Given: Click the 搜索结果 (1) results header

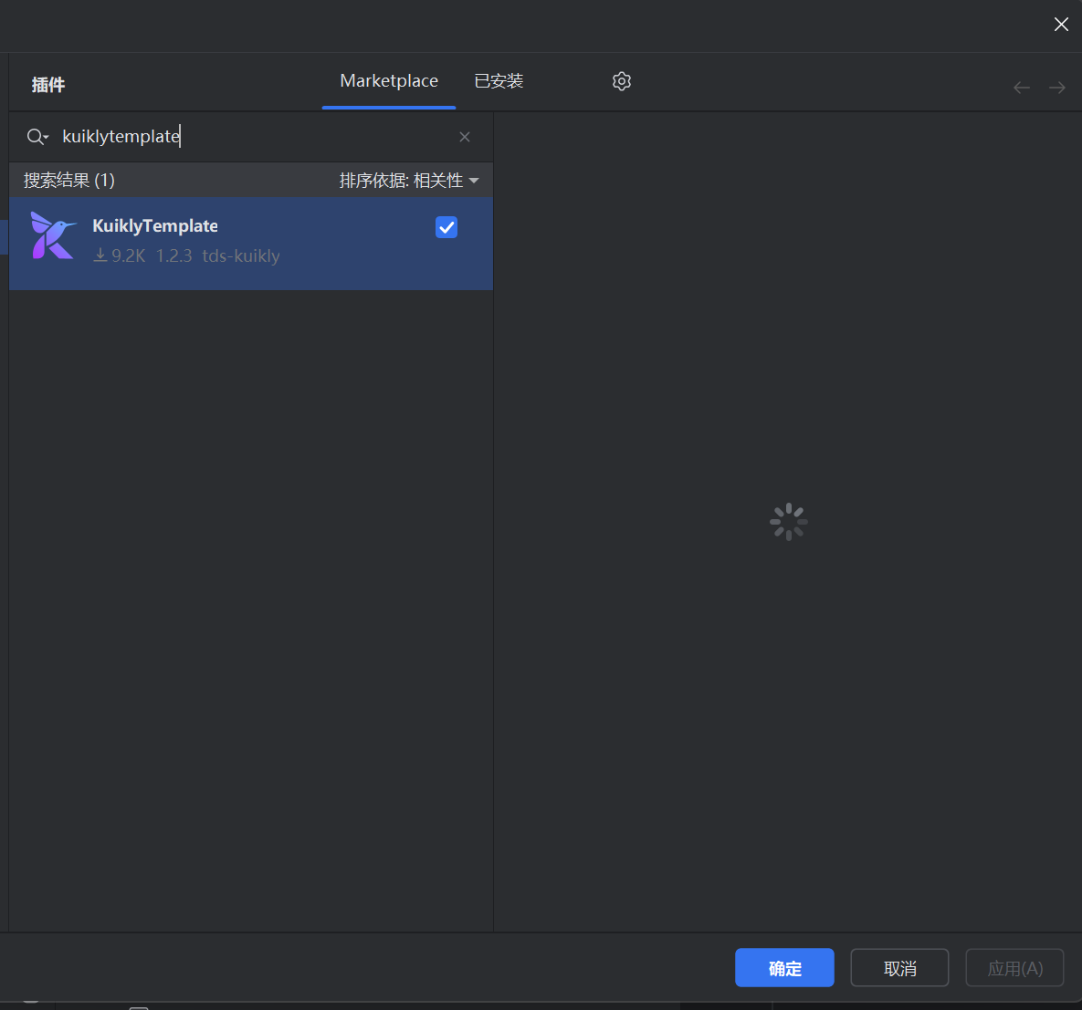Looking at the screenshot, I should coord(69,181).
